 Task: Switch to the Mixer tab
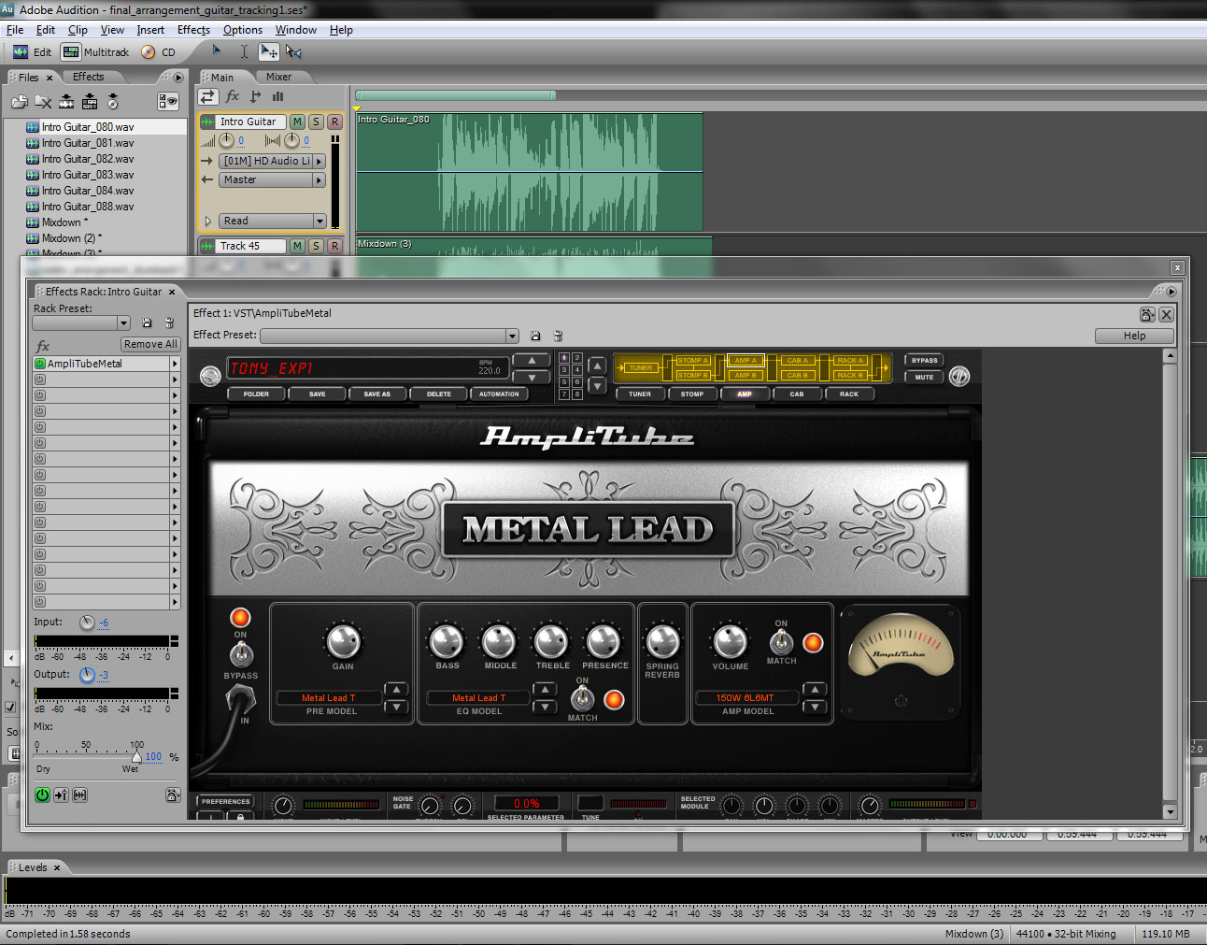point(278,77)
